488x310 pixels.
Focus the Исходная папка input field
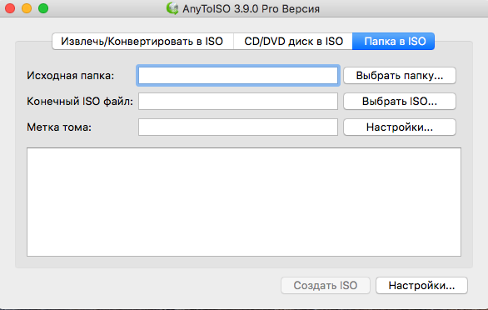(238, 75)
